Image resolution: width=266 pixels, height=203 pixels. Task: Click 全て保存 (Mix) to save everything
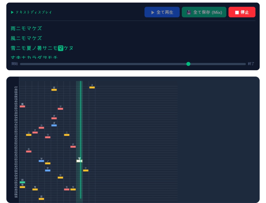[x=204, y=12]
